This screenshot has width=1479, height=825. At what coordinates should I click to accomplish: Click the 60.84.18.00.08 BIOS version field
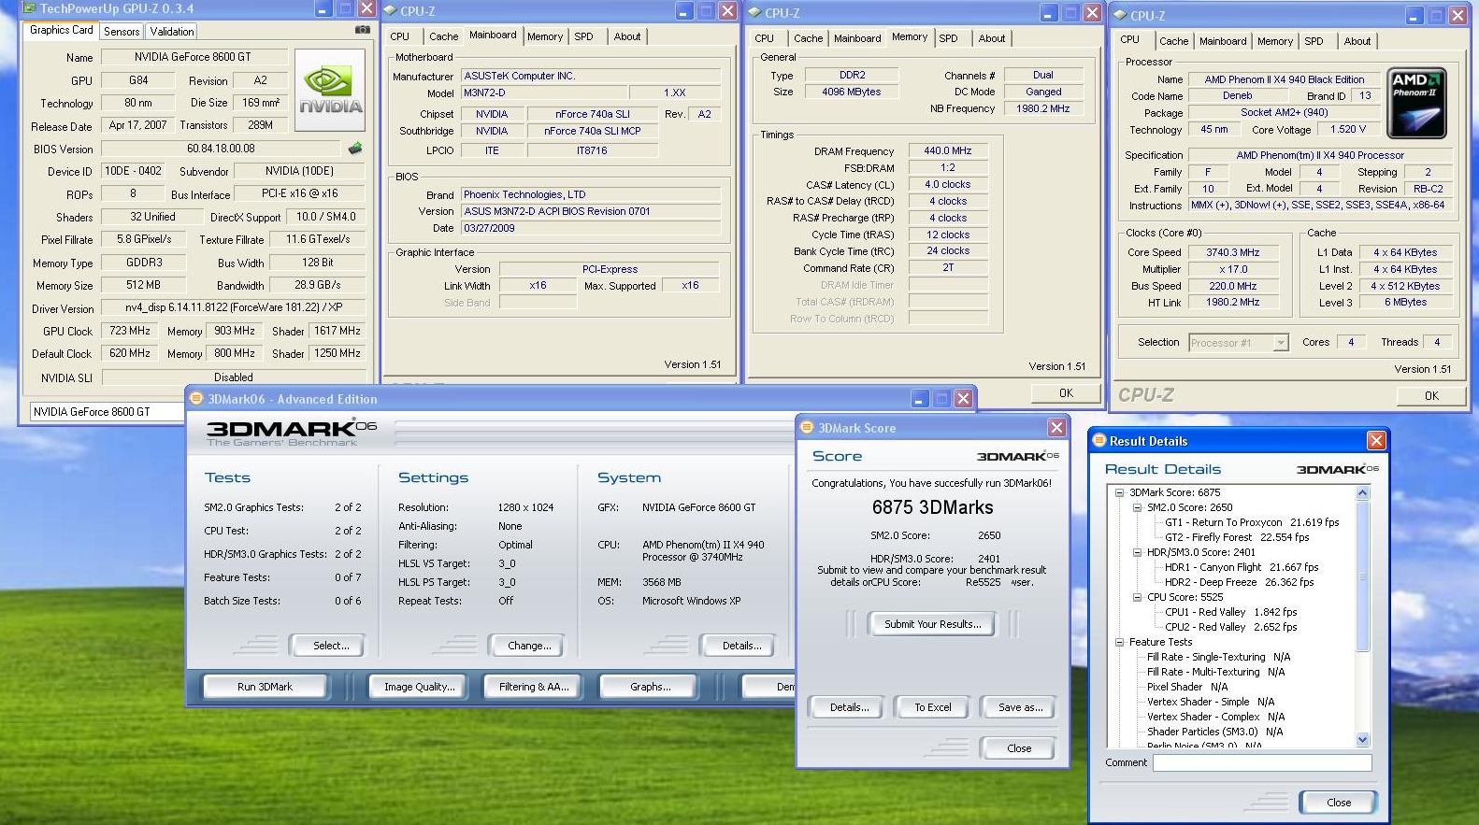point(221,149)
